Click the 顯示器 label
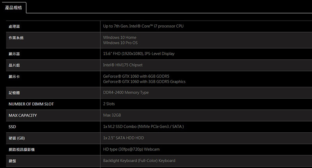 (x=14, y=54)
